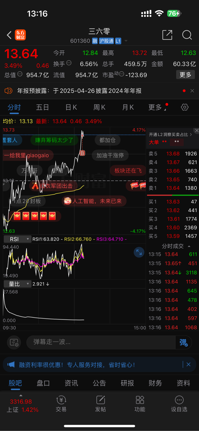This screenshot has width=199, height=431.
Task: Tap the 换手 info circle icon
Action: coord(69,63)
